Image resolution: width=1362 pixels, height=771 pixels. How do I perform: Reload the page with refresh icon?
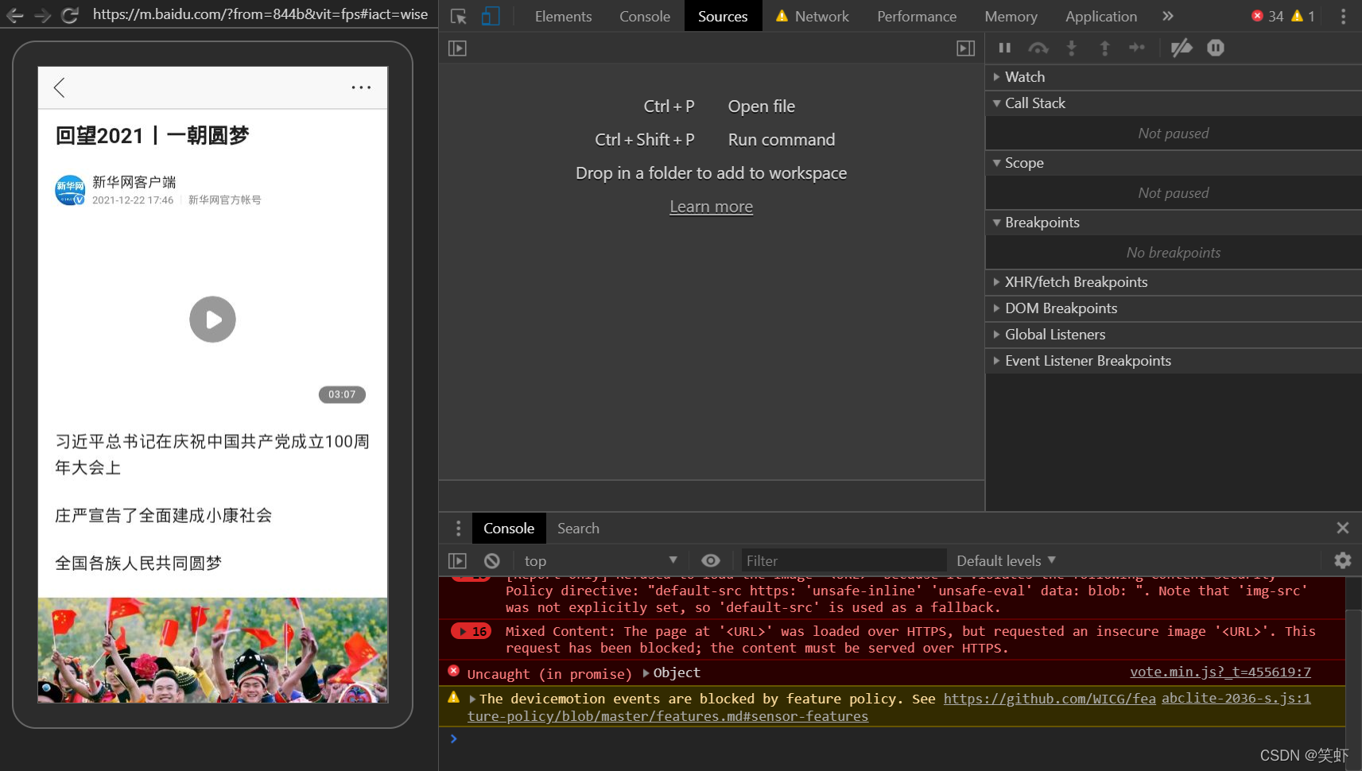click(x=70, y=14)
